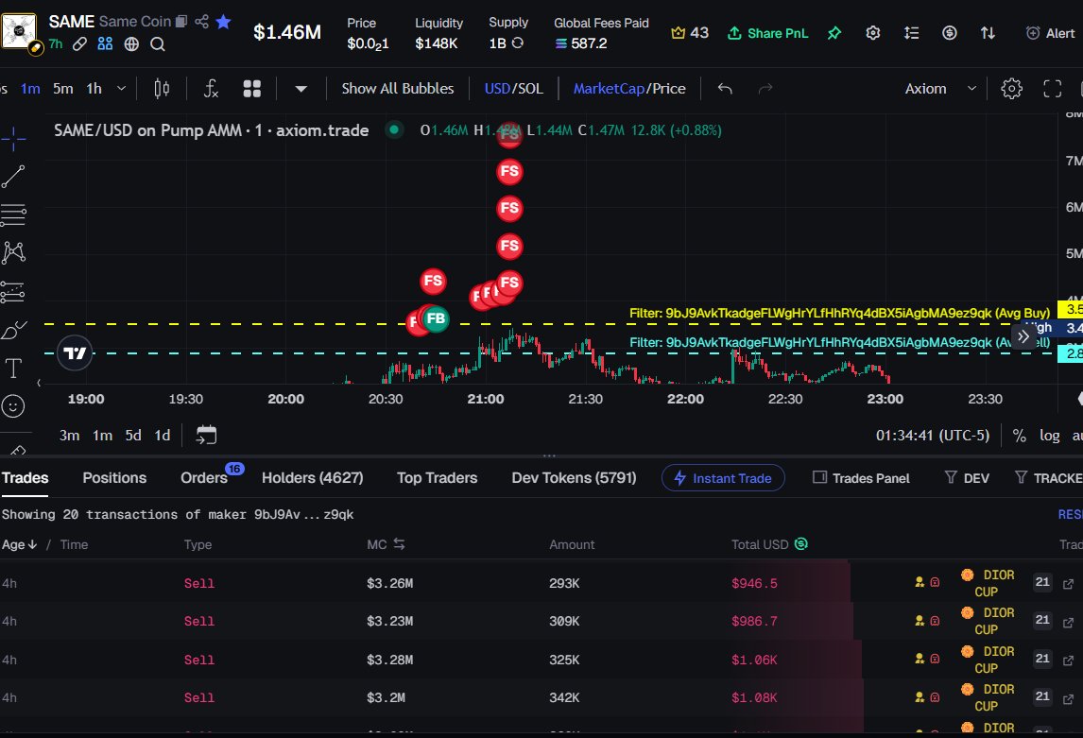Screen dimensions: 1083x738
Task: Open chart settings gear
Action: pos(1012,89)
